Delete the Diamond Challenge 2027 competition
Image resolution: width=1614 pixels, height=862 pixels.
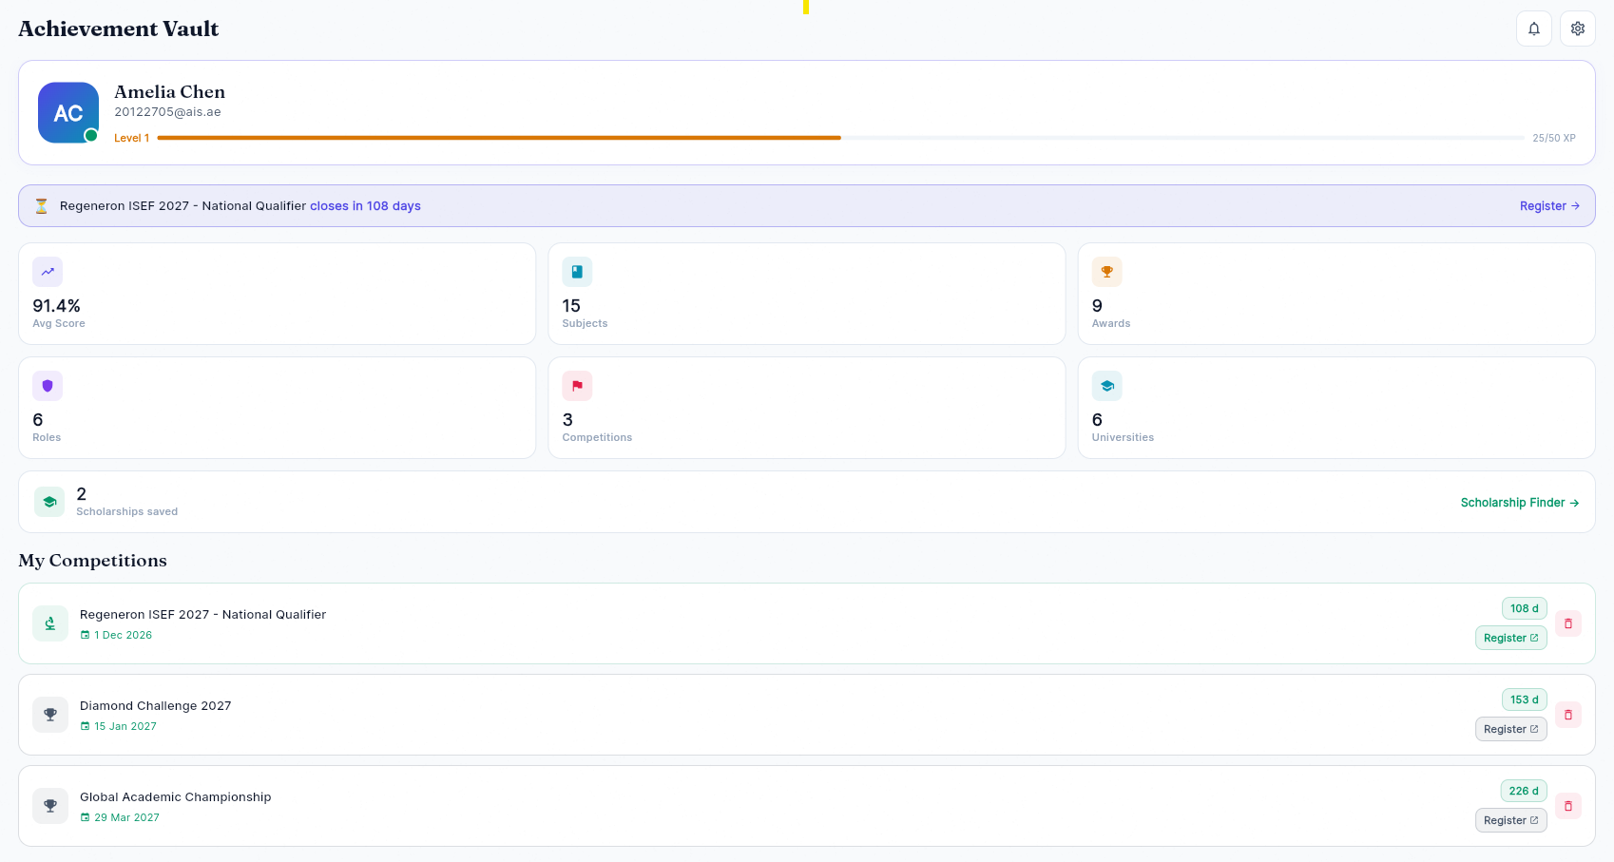click(x=1568, y=715)
